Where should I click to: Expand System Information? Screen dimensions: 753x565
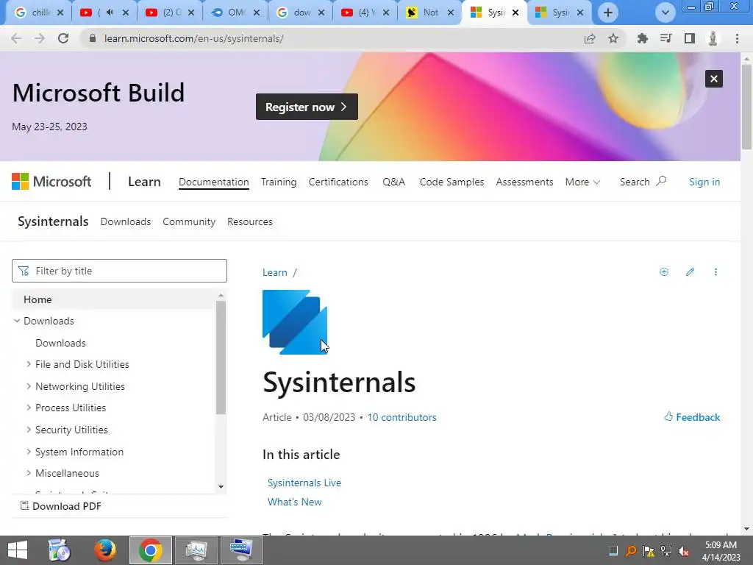[29, 452]
